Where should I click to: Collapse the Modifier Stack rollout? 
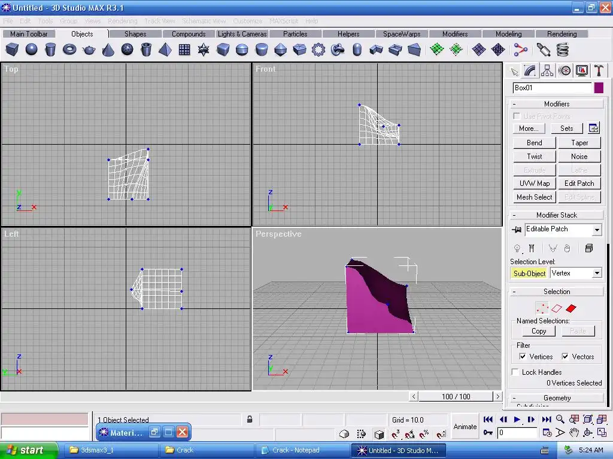click(x=557, y=215)
